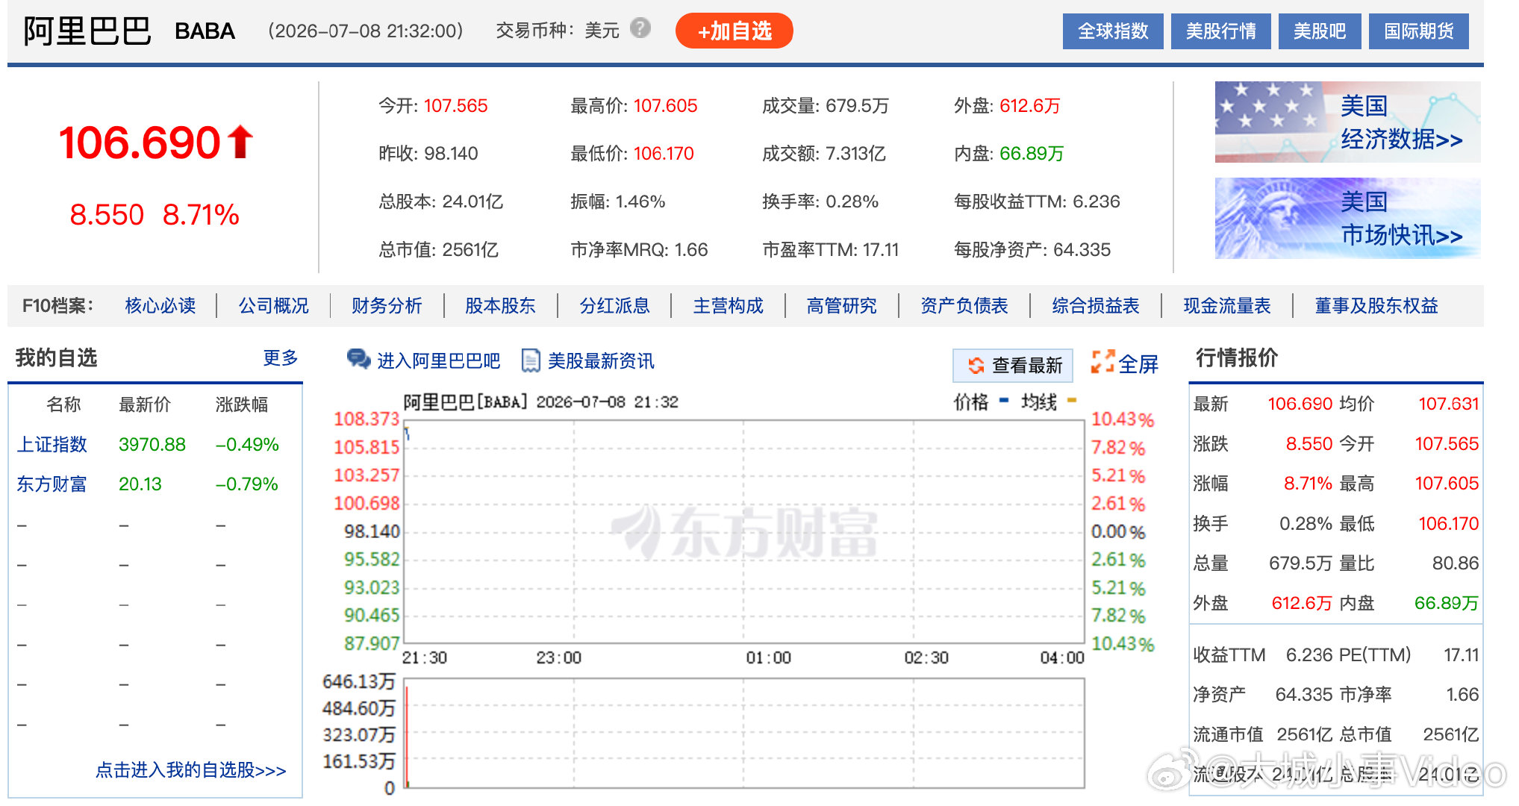The width and height of the screenshot is (1519, 806).
Task: Click the volume bar chart area
Action: point(743,733)
